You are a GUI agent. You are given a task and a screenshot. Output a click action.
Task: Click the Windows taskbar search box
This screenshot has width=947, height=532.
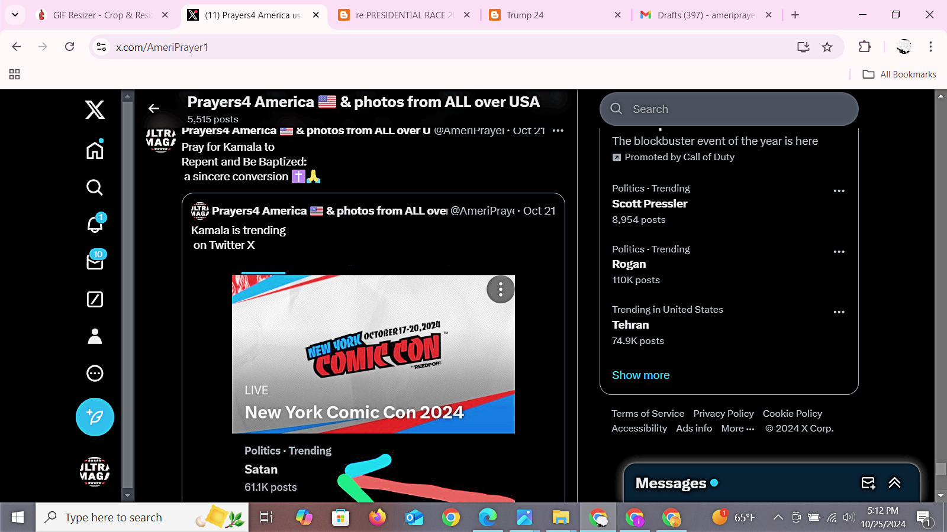click(x=142, y=518)
